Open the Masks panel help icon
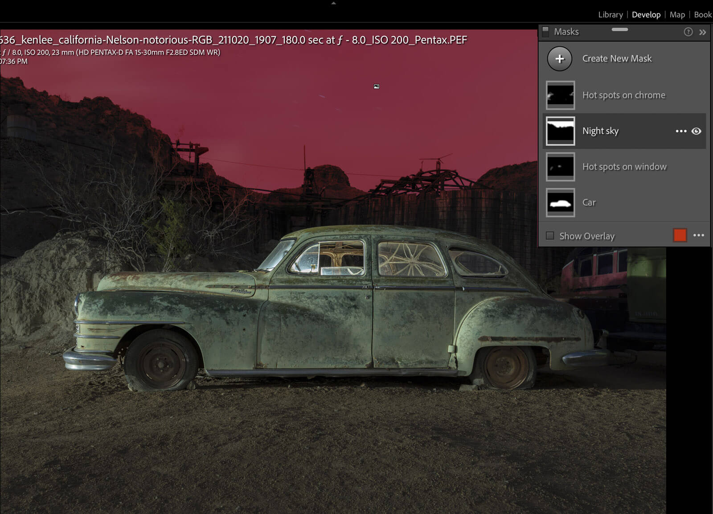 coord(688,32)
